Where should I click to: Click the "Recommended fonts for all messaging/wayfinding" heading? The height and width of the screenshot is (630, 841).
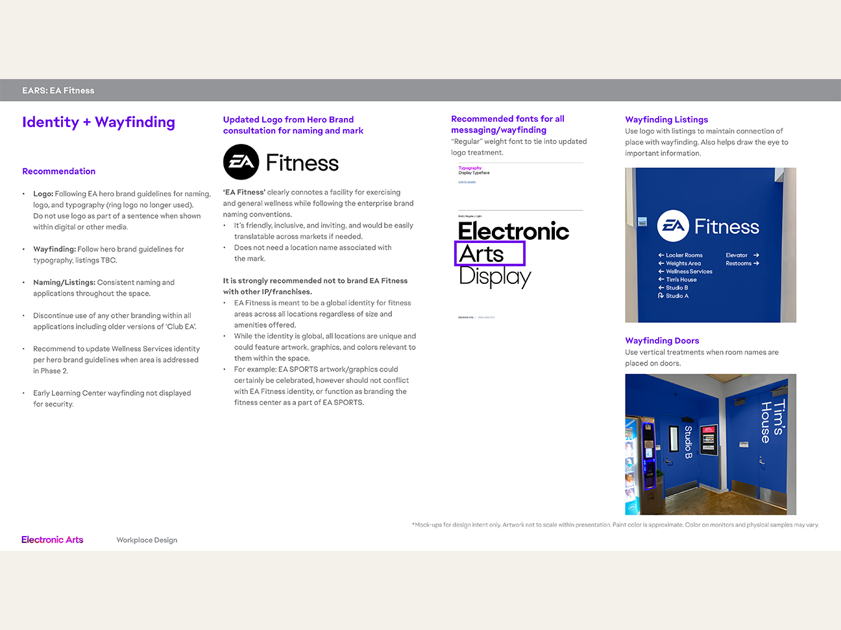coord(508,124)
